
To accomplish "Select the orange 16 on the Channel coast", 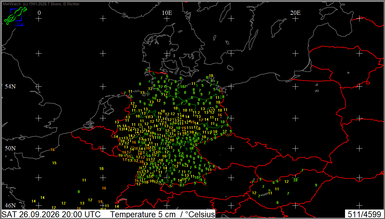I will point(52,150).
